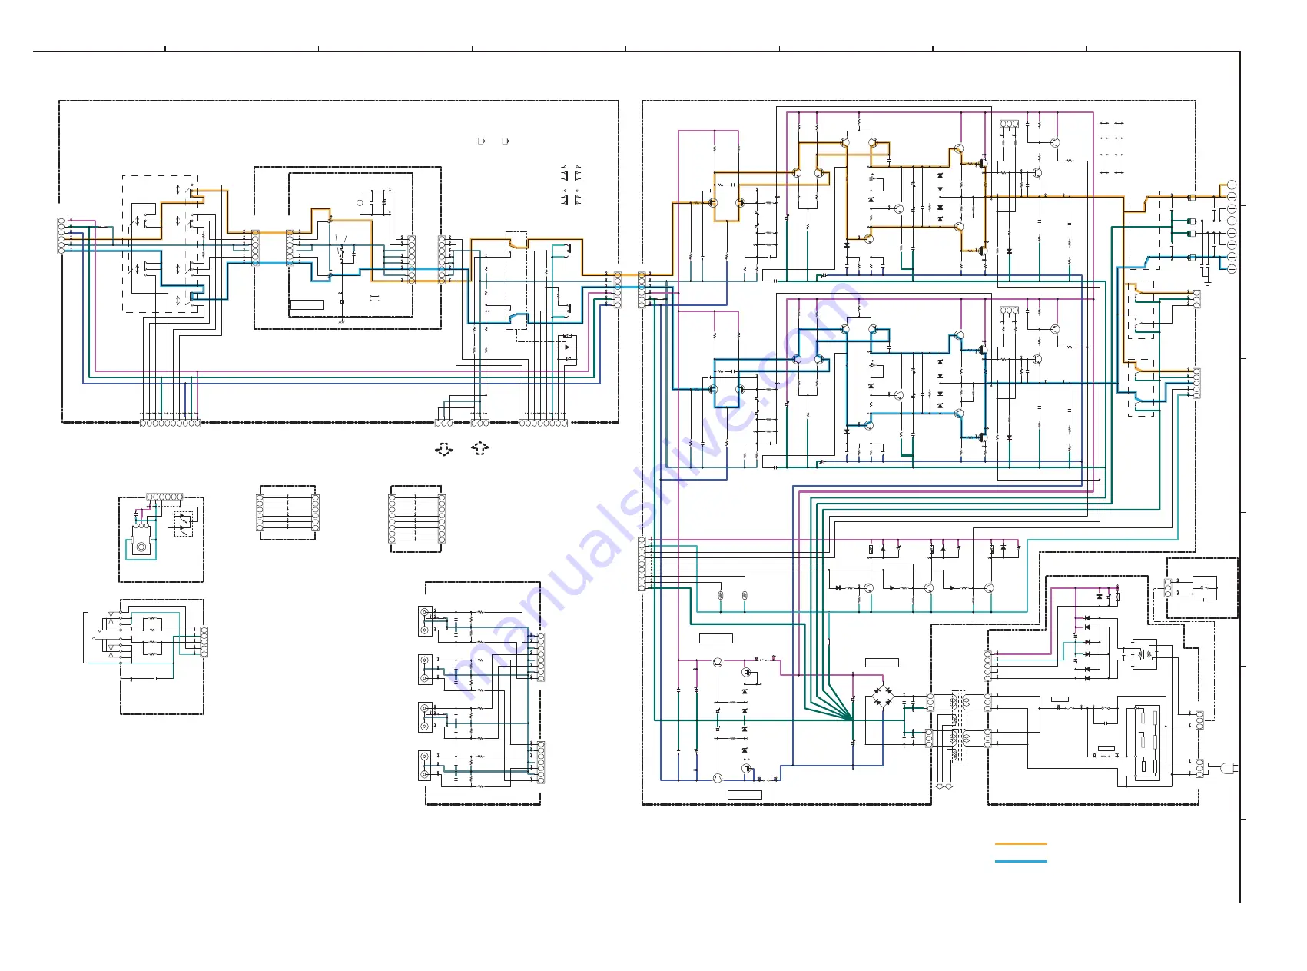
Task: Select the six-pin connector atop volume board
Action: coord(165,497)
